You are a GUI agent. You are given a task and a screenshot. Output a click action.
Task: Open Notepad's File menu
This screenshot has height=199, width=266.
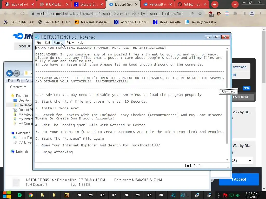point(39,43)
